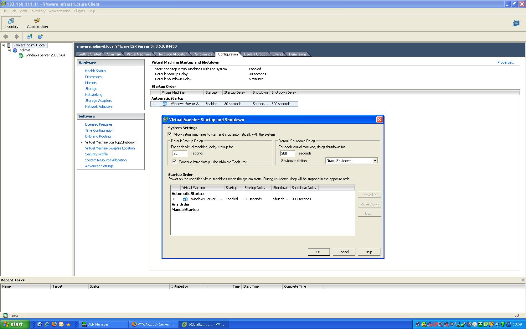The width and height of the screenshot is (526, 329).
Task: Open the Inventory view toolbar icon
Action: [11, 23]
